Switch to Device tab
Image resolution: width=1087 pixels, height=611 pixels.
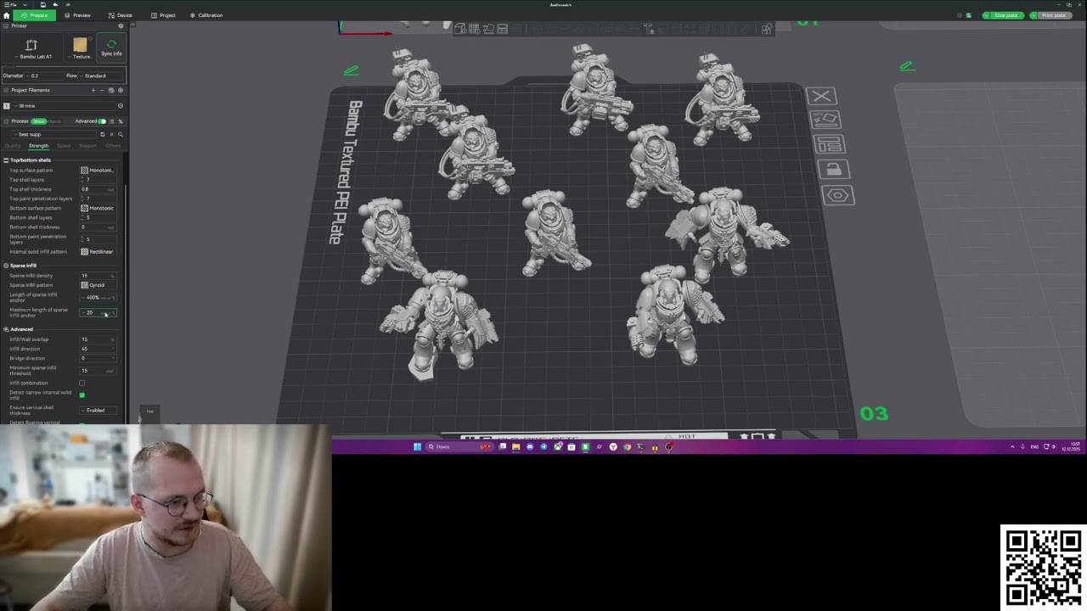click(x=120, y=15)
